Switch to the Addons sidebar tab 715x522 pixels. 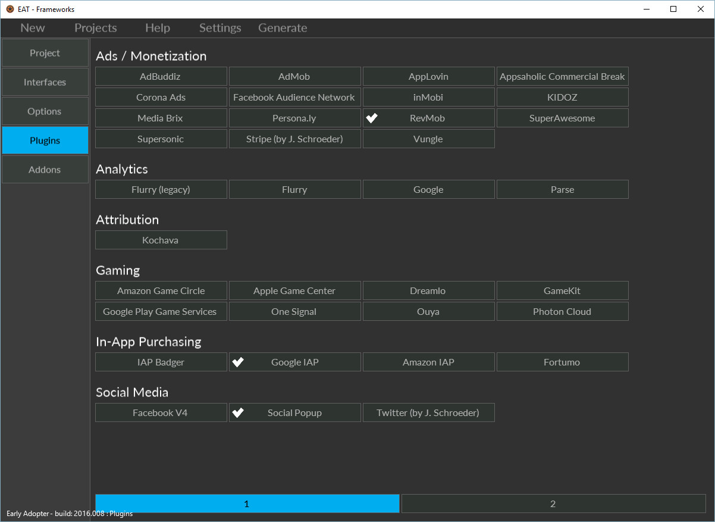click(45, 170)
